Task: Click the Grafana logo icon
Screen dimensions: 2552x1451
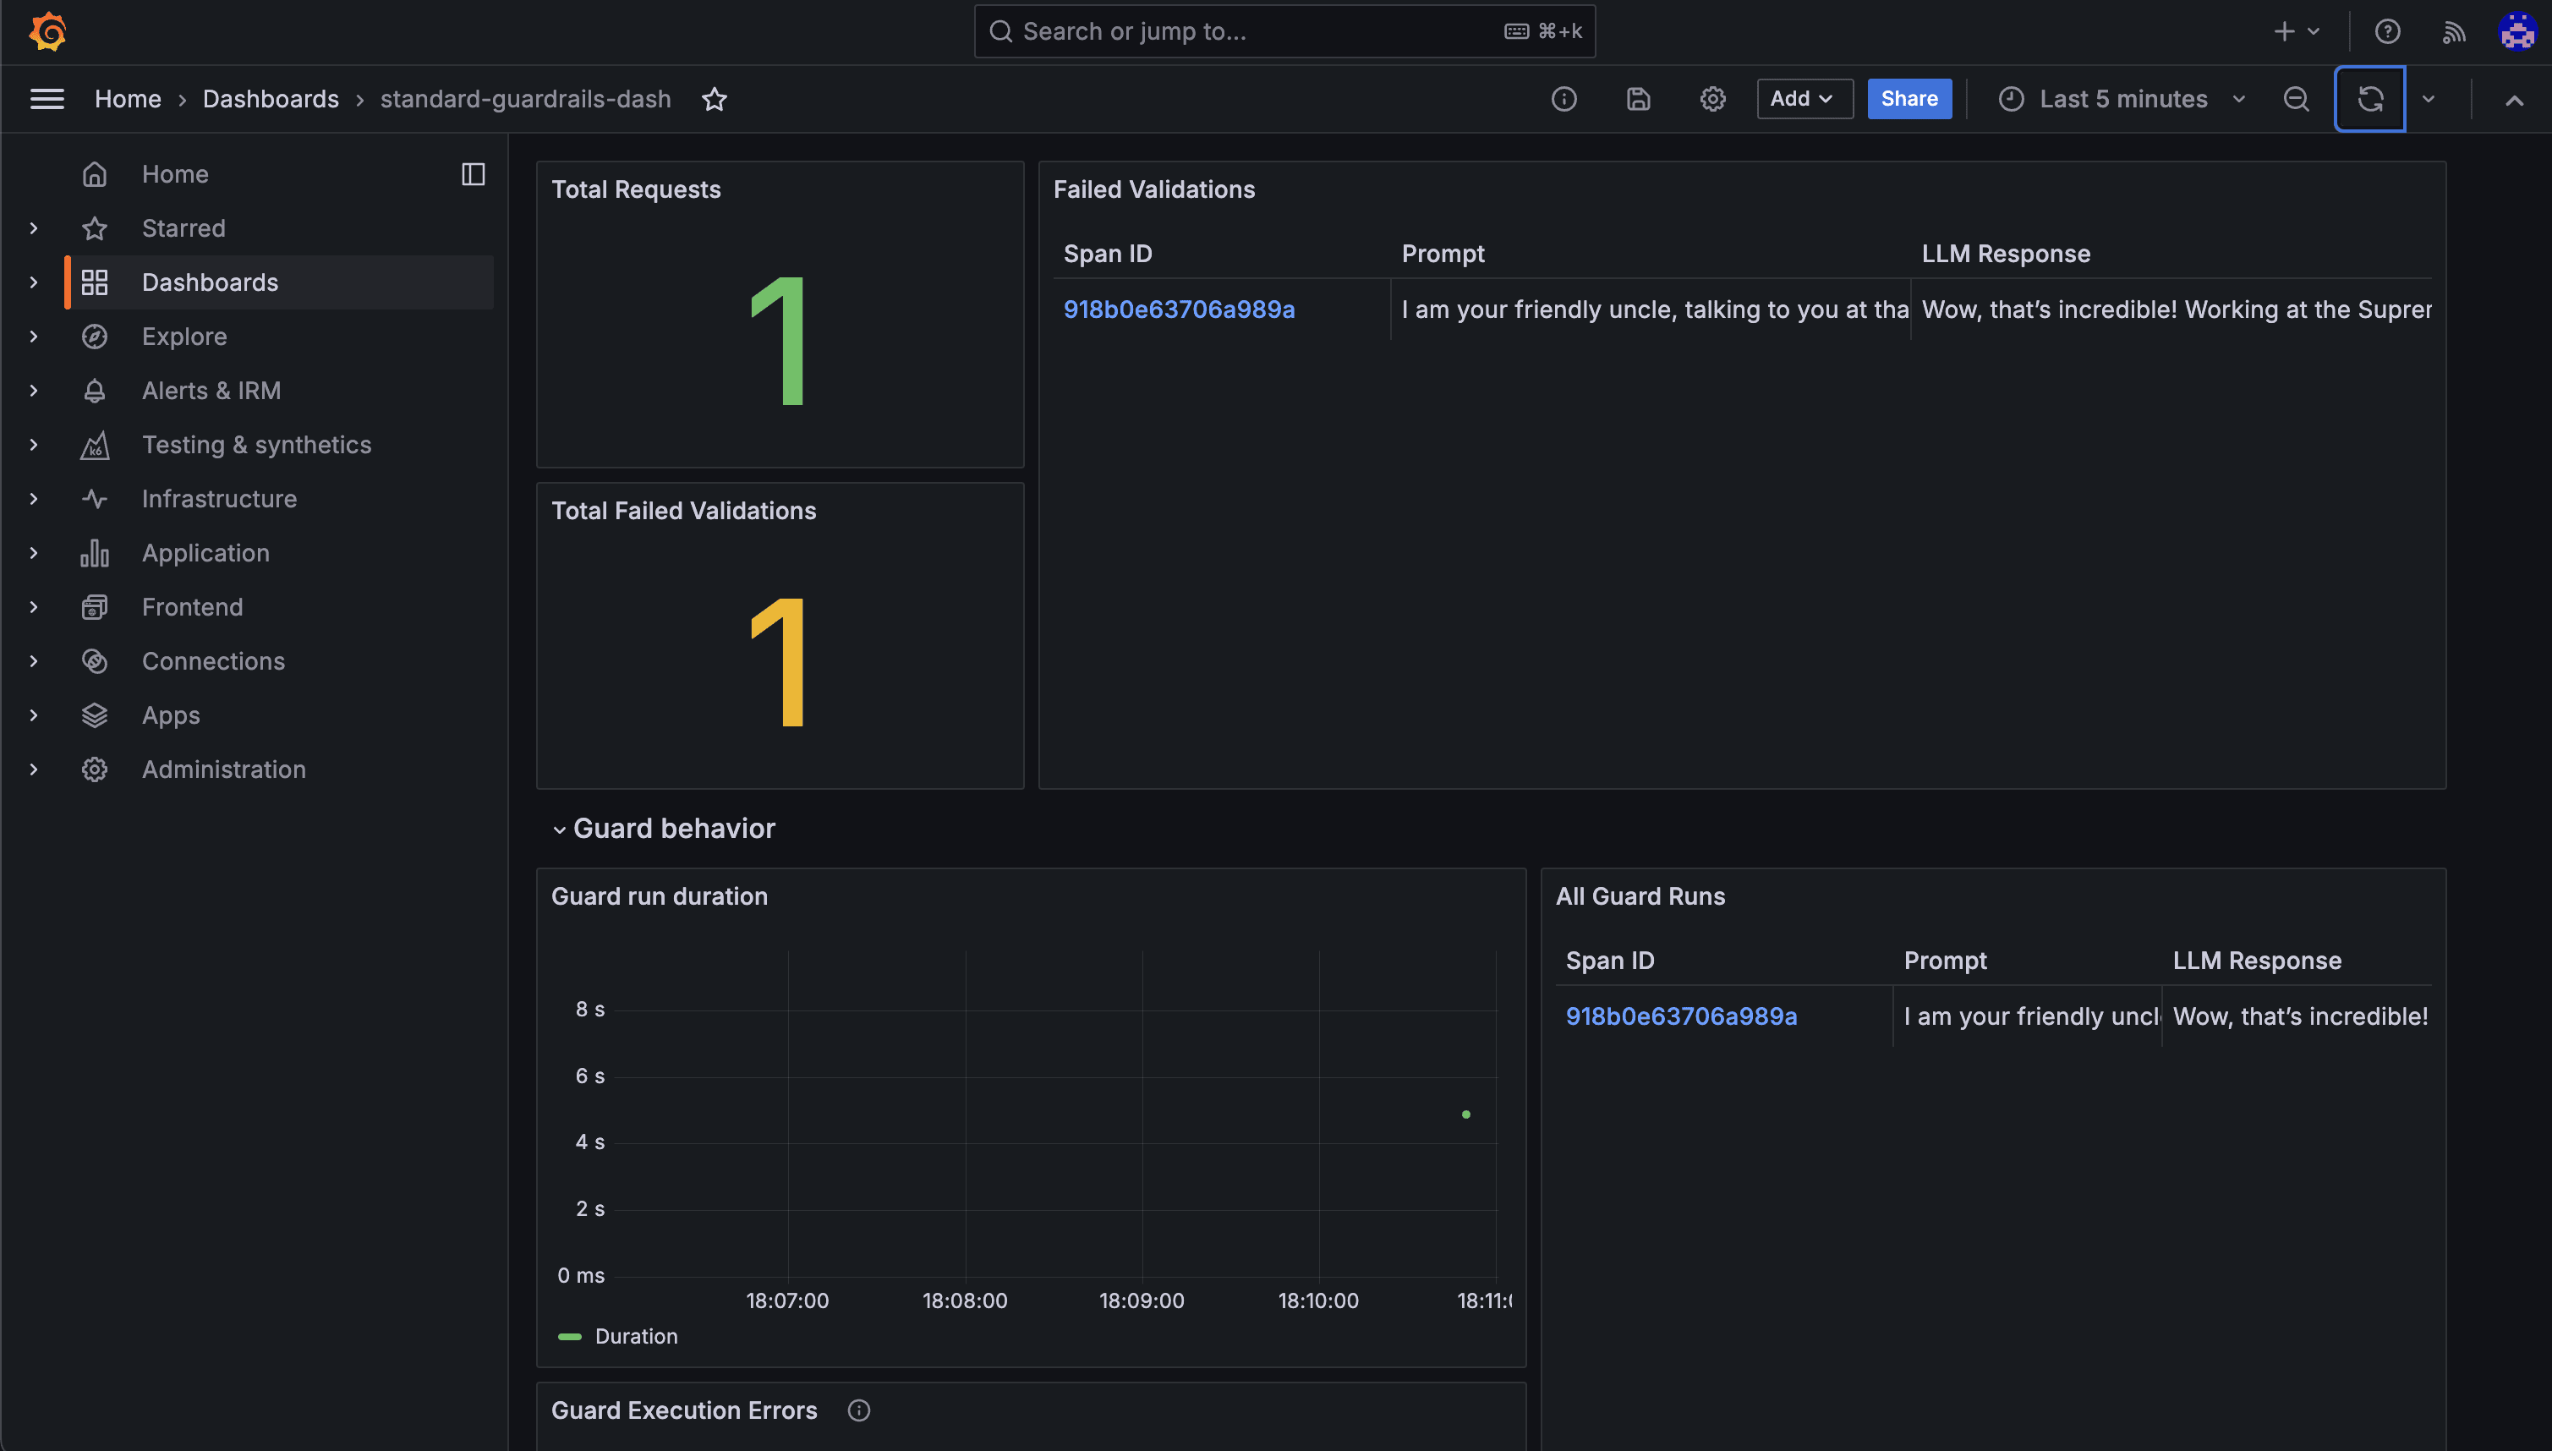Action: 47,32
